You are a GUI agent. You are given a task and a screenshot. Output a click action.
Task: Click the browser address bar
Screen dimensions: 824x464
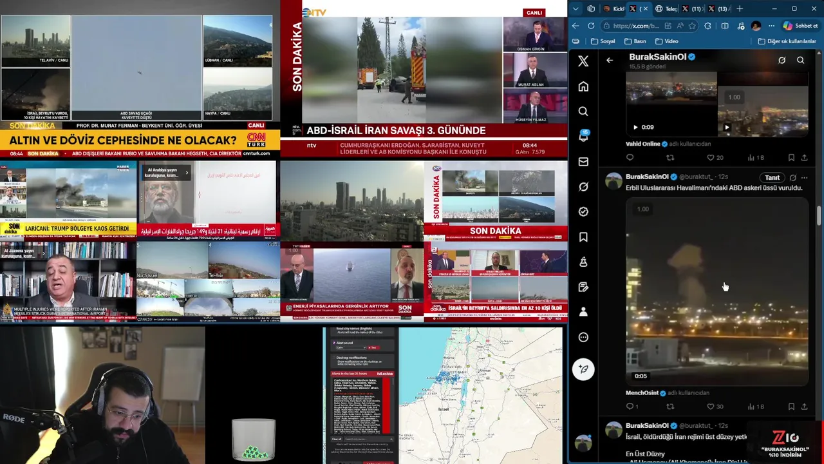point(650,26)
